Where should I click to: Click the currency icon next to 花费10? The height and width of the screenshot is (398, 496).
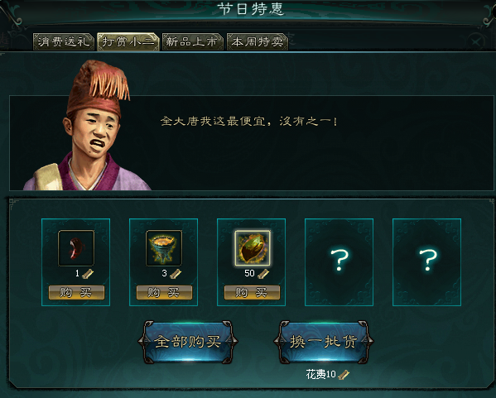[344, 375]
